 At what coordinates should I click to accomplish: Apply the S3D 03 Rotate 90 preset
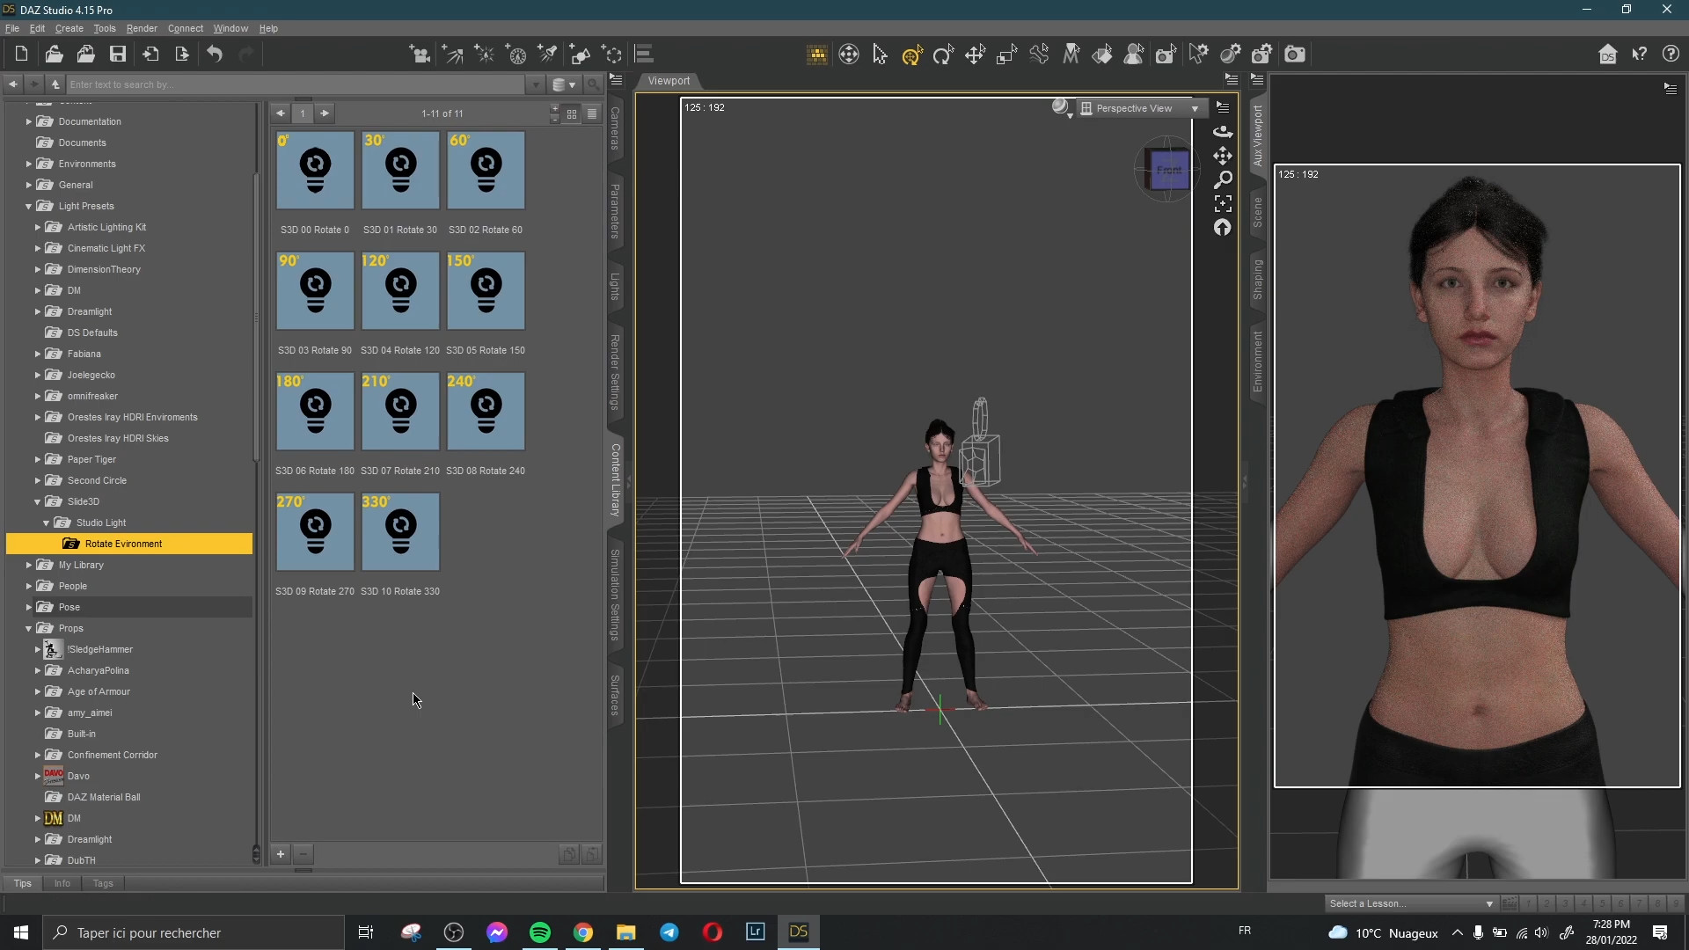pyautogui.click(x=315, y=291)
